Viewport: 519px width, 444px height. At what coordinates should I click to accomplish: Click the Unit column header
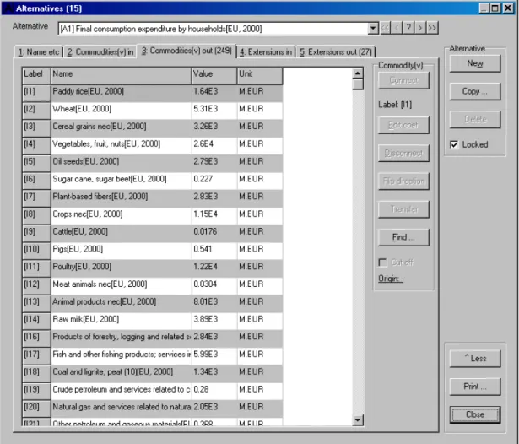click(x=260, y=75)
